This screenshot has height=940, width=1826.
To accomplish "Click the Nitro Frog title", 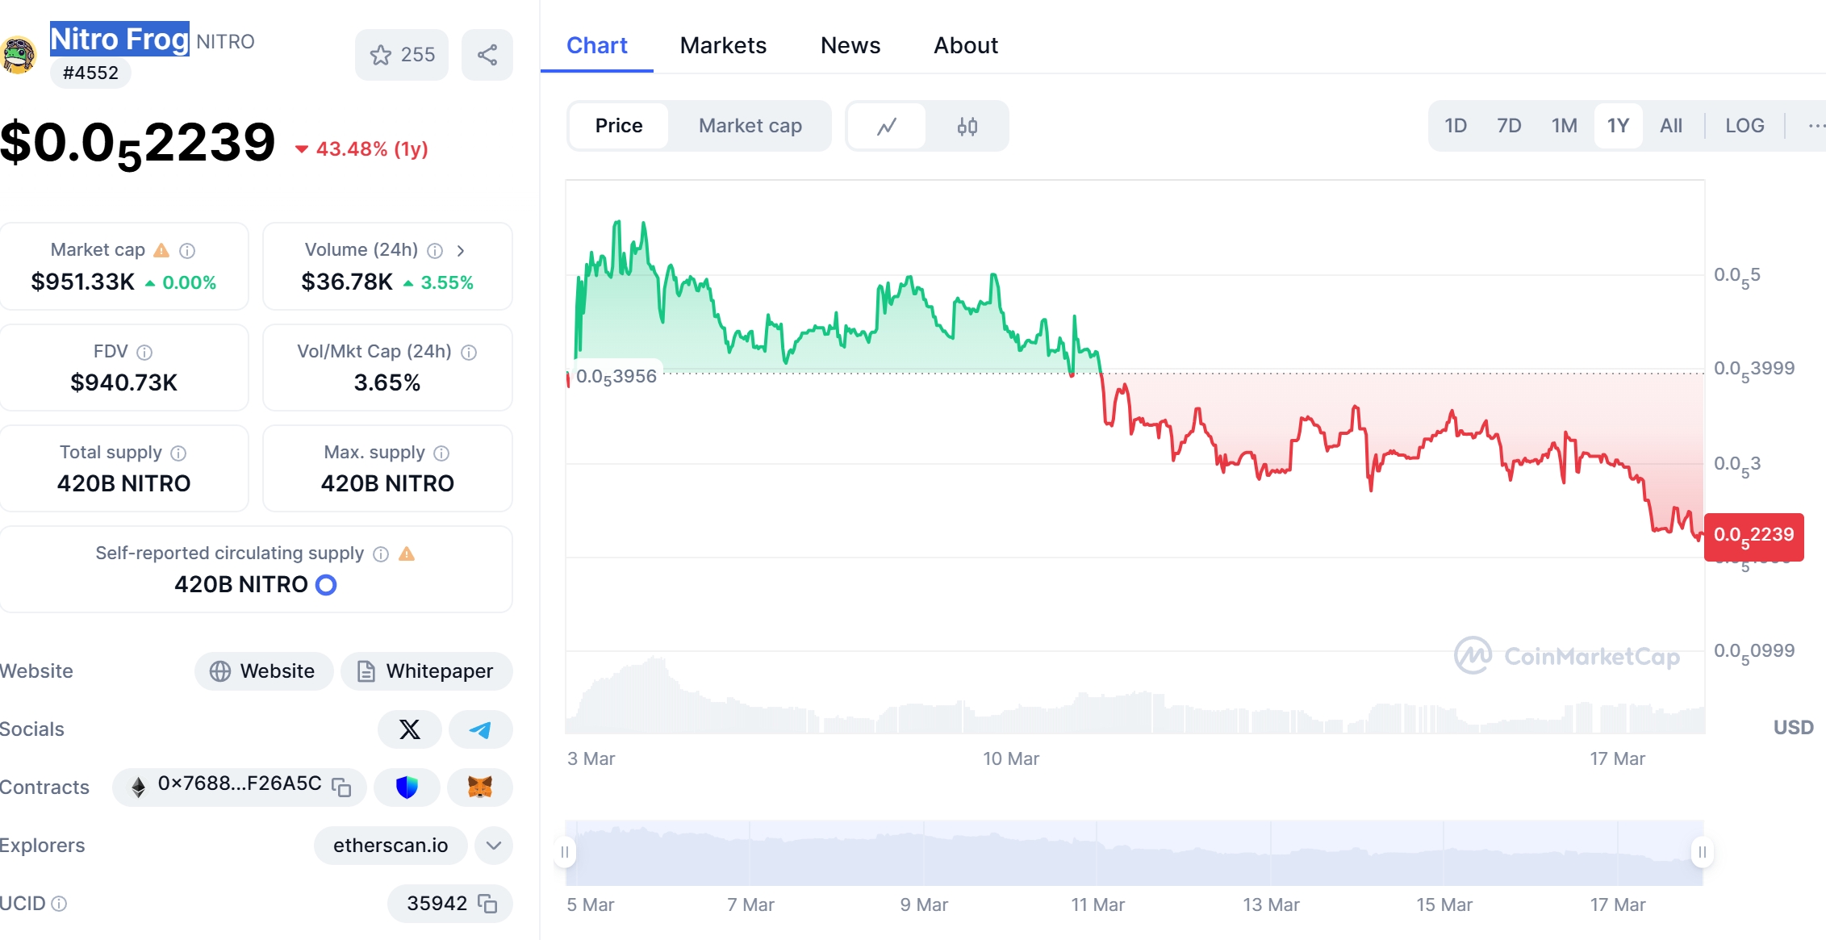I will point(119,39).
